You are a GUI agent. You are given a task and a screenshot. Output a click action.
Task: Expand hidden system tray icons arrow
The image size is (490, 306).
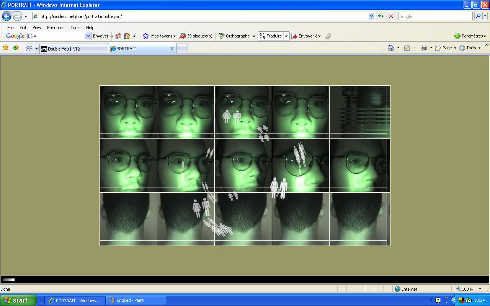[x=454, y=300]
